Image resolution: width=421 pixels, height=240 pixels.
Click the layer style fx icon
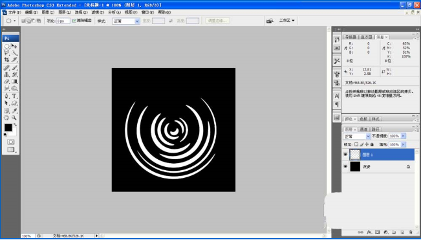coord(369,232)
